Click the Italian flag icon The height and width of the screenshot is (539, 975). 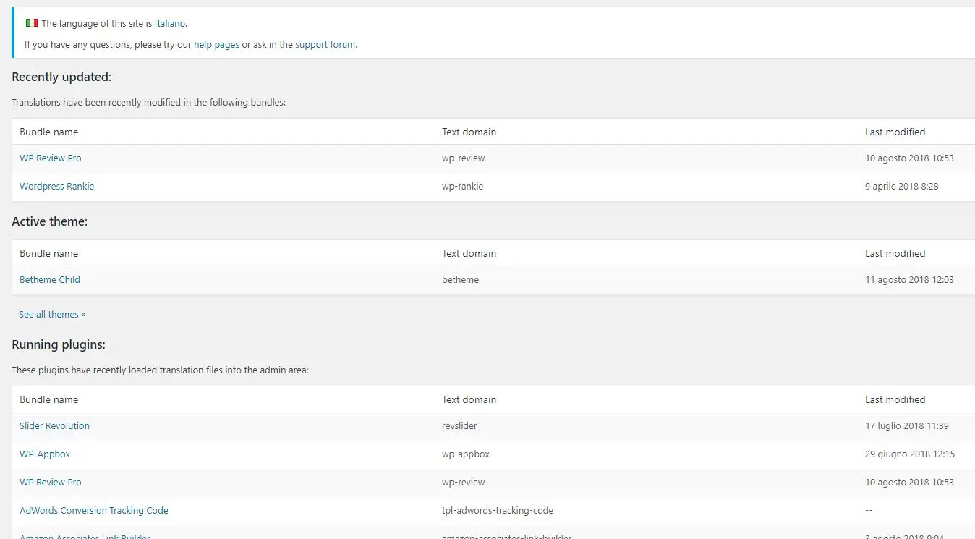tap(32, 23)
